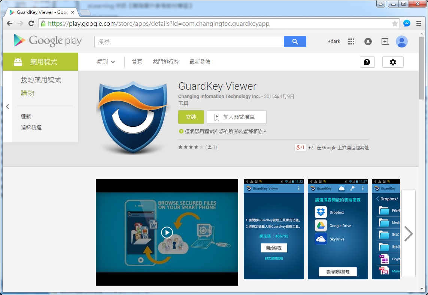This screenshot has width=428, height=295.
Task: Open the 首頁 home tab
Action: [x=137, y=62]
